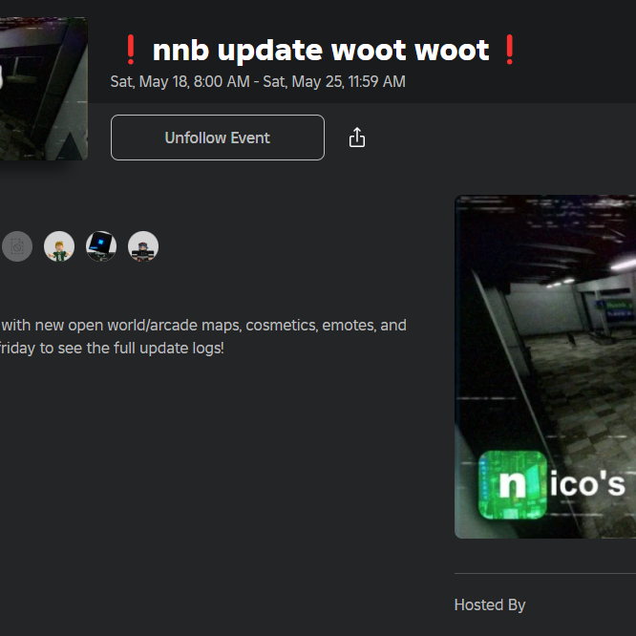Viewport: 636px width, 636px height.
Task: Click the share event icon
Action: point(357,138)
